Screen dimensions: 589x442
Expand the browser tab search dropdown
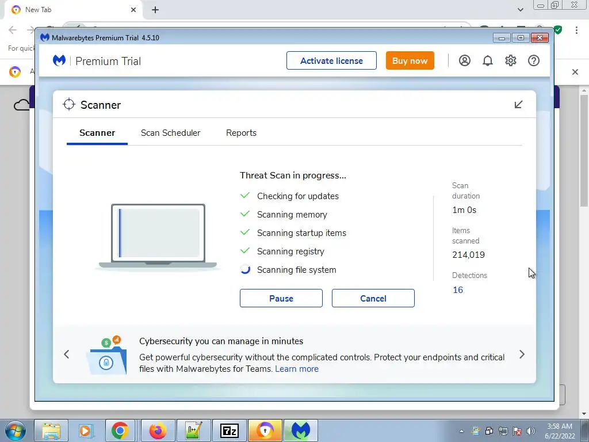click(x=520, y=10)
